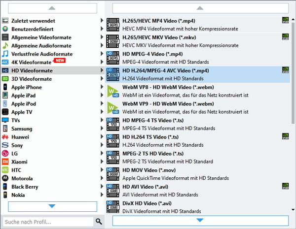This screenshot has height=229, width=296.
Task: Select HD H.264/MPEG-4 AVC Video (*.mp4)
Action: [x=198, y=74]
